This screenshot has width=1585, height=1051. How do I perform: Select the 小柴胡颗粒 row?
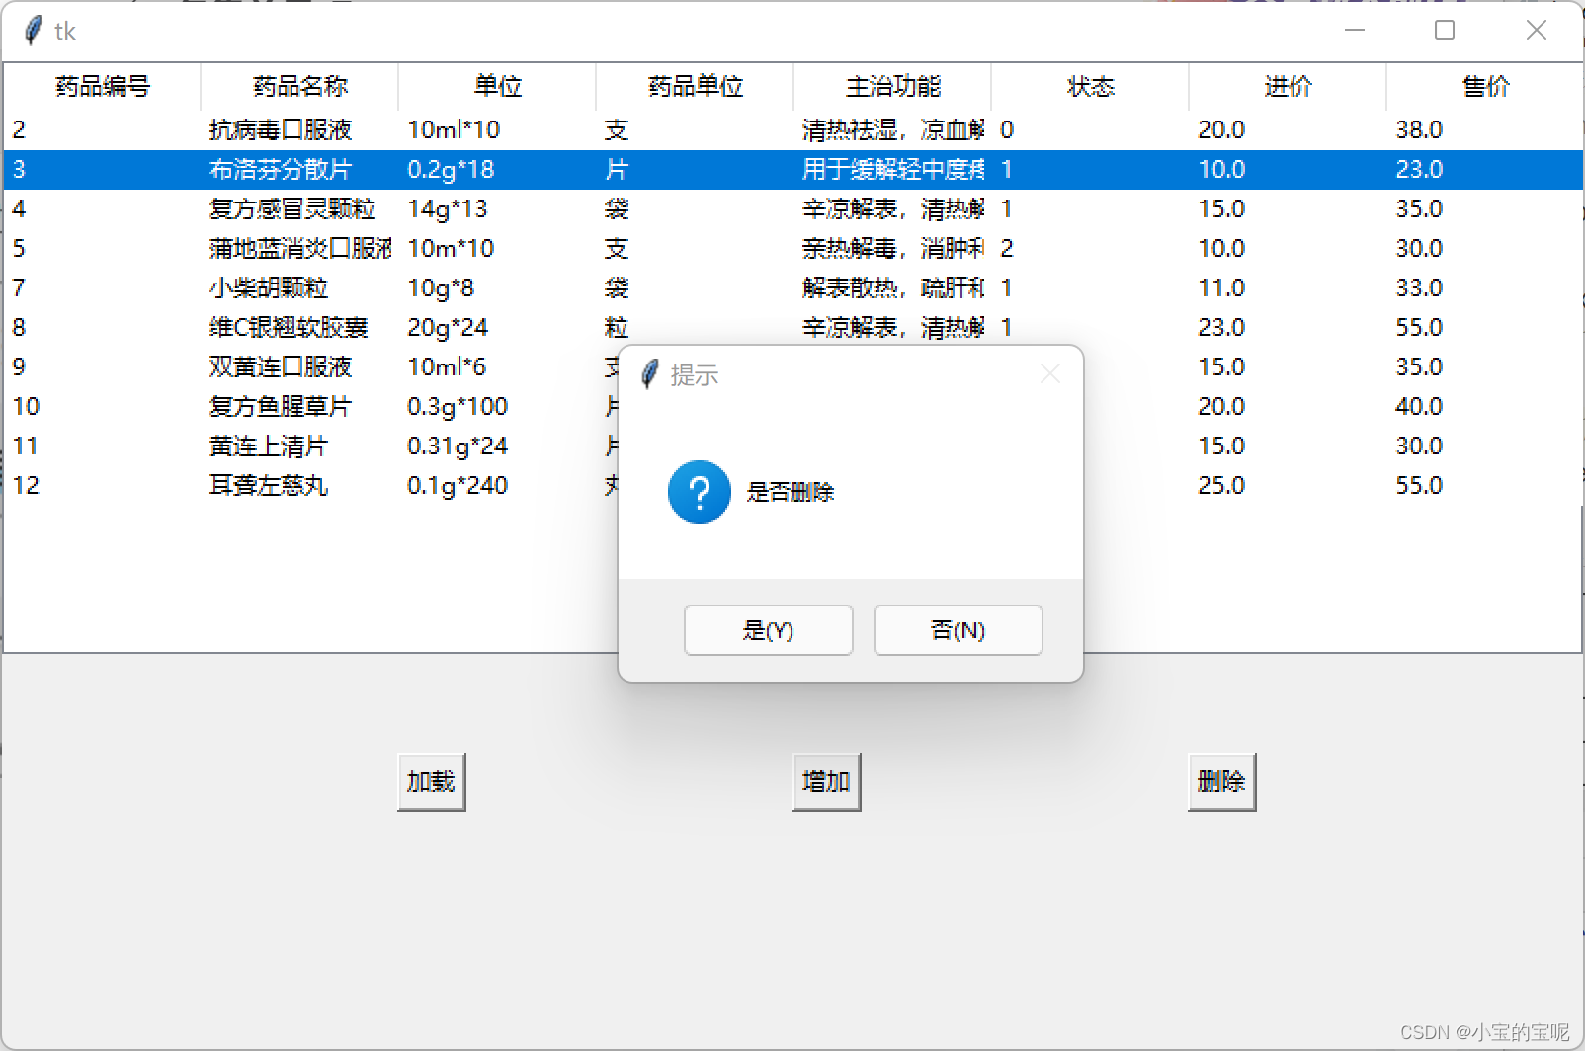click(x=792, y=287)
